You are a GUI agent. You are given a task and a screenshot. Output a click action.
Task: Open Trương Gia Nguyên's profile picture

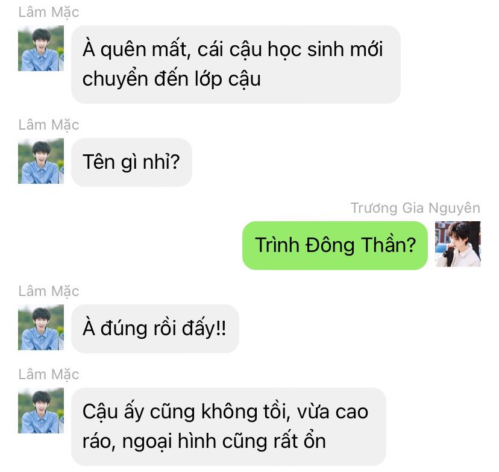click(x=458, y=244)
